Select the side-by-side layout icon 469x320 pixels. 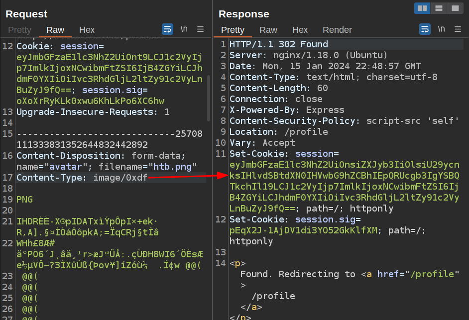pos(422,8)
